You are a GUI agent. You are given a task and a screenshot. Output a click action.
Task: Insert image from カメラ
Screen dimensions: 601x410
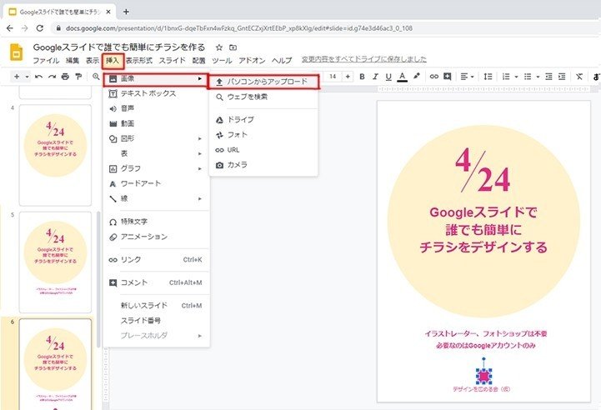[263, 165]
